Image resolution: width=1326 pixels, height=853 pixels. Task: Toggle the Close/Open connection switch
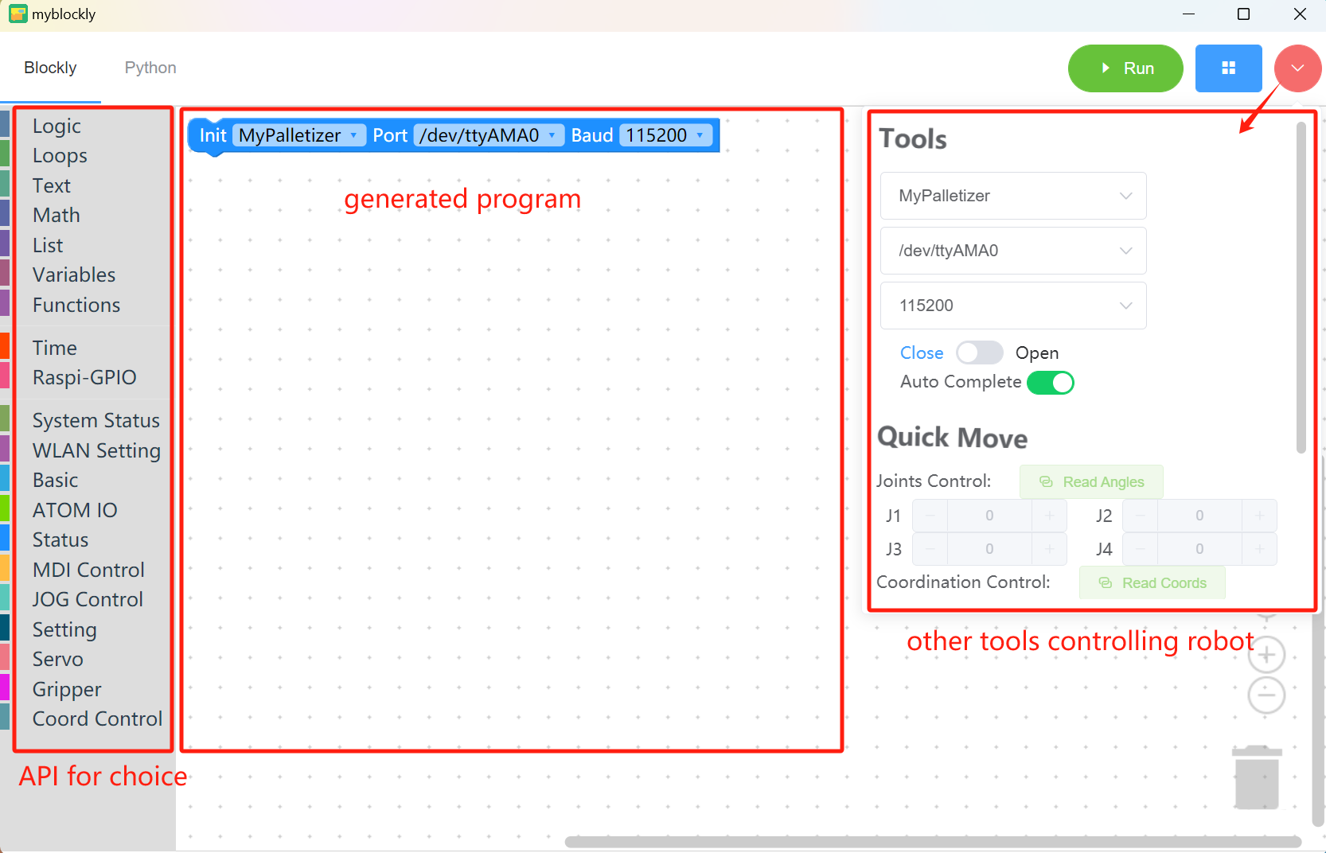(x=979, y=352)
